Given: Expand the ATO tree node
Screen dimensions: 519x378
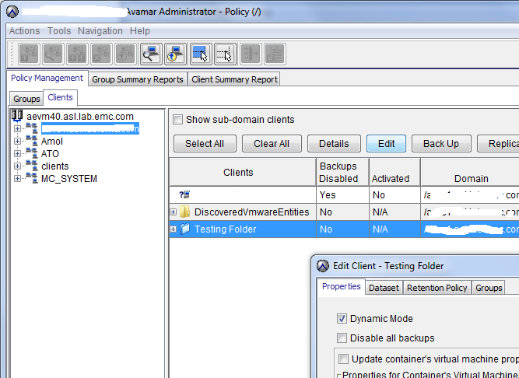Looking at the screenshot, I should pos(17,153).
